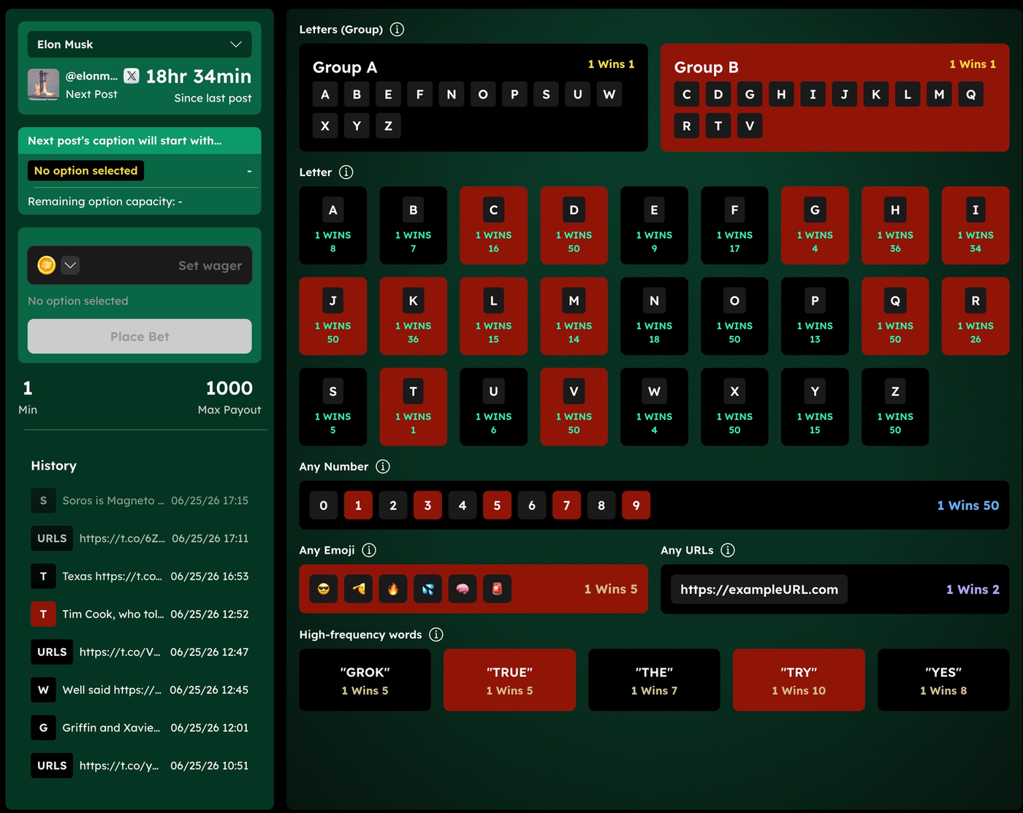Open history entry "Tim Cook, who tol..."
Viewport: 1023px width, 813px height.
coord(140,614)
